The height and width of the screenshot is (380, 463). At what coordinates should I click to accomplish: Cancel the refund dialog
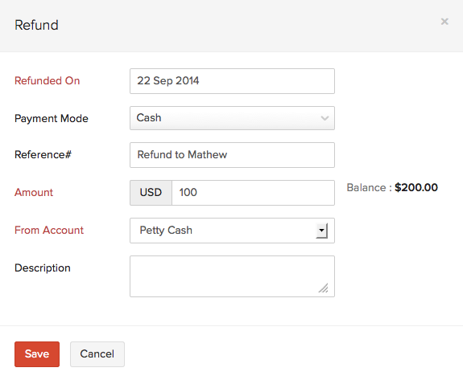tap(97, 354)
